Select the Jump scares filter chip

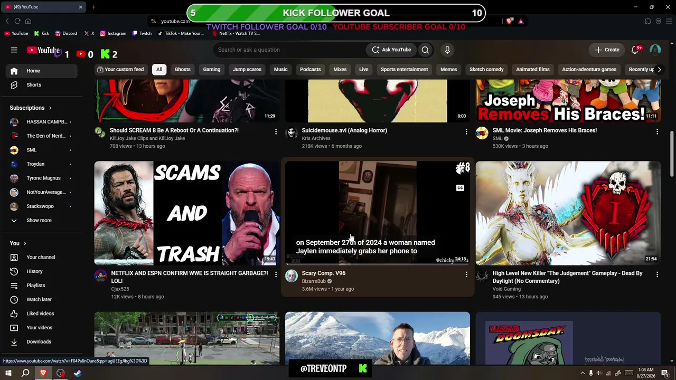pos(247,70)
